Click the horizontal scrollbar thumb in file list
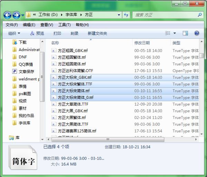This screenshot has height=177, width=207. (108, 139)
